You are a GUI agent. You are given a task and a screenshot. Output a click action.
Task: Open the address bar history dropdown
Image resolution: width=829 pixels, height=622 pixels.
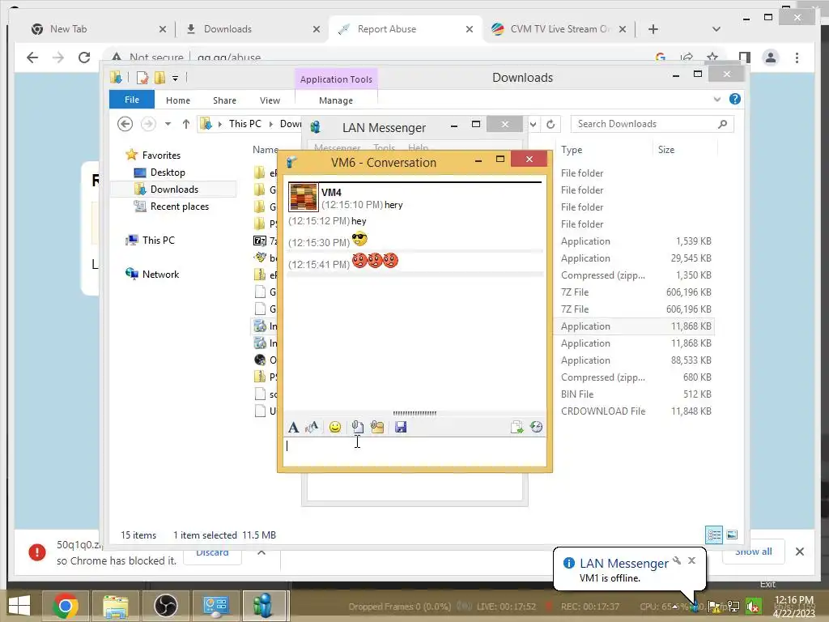533,124
